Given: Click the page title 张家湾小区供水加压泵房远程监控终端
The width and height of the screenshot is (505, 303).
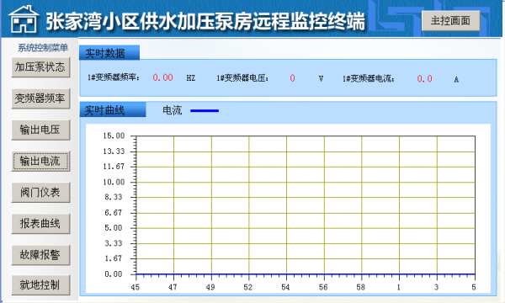Looking at the screenshot, I should pos(205,22).
